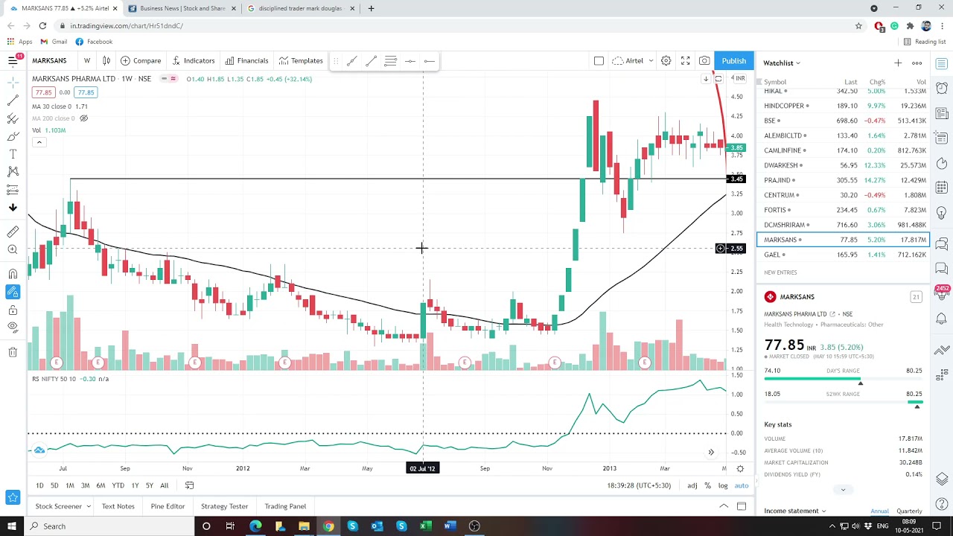953x536 pixels.
Task: Open go-to-date calendar icon
Action: [189, 485]
